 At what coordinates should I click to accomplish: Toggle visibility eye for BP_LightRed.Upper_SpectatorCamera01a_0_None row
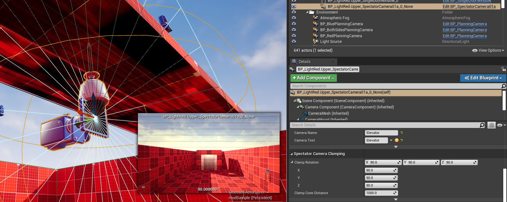point(294,6)
